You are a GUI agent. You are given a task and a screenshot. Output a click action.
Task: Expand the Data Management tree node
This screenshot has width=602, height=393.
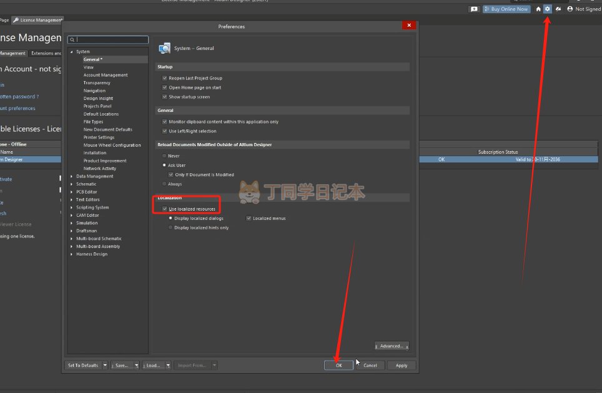[72, 176]
